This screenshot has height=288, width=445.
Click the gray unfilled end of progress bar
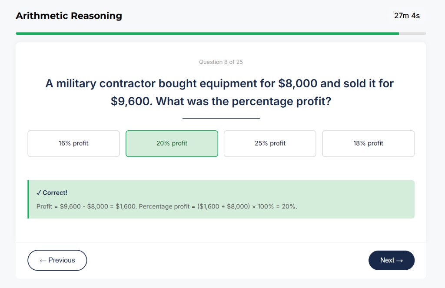(x=412, y=33)
